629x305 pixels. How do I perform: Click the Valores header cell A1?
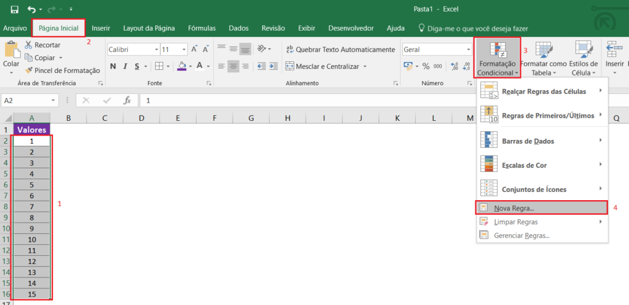coord(31,129)
